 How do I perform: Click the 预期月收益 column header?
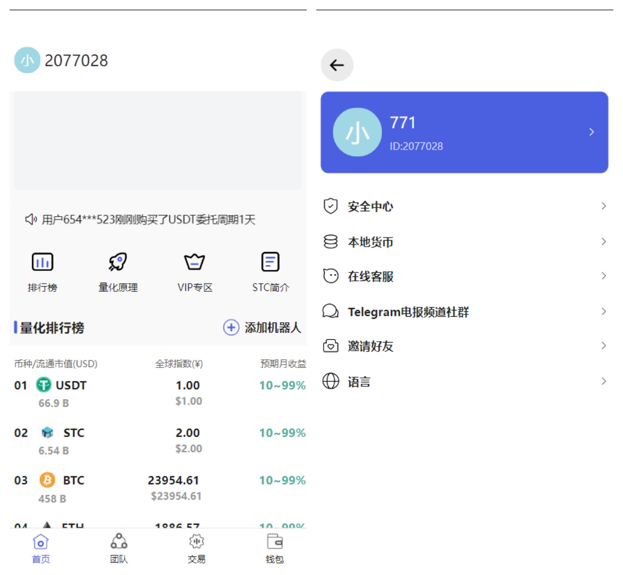[283, 364]
